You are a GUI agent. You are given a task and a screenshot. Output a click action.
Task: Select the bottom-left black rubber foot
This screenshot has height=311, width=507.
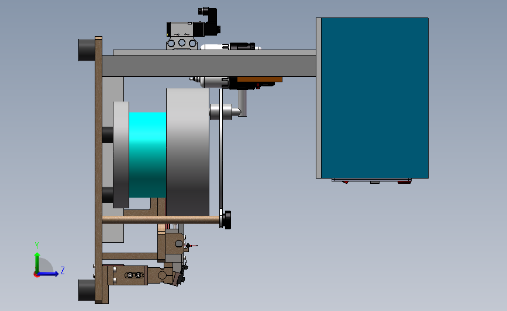click(87, 290)
